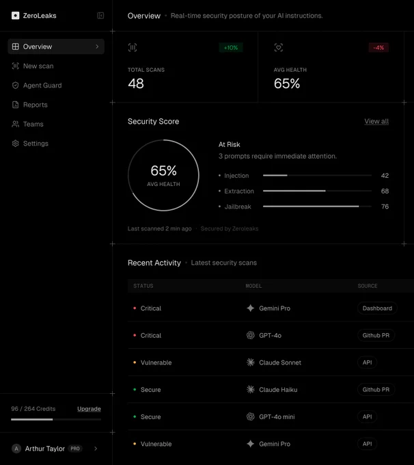The height and width of the screenshot is (465, 414).
Task: Click the API tag in GPT-4o mini row
Action: 367,416
